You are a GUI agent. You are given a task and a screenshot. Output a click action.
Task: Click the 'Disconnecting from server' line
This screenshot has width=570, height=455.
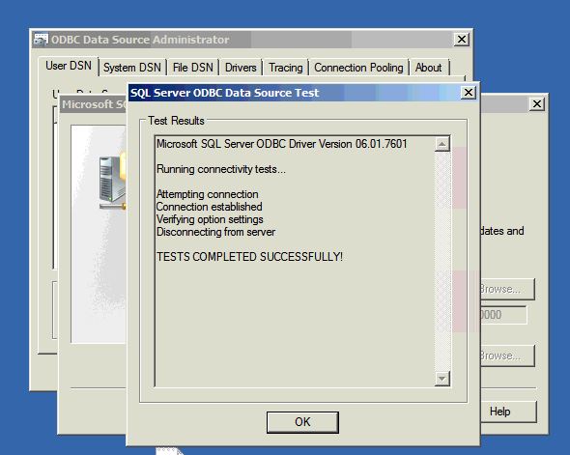pyautogui.click(x=215, y=232)
